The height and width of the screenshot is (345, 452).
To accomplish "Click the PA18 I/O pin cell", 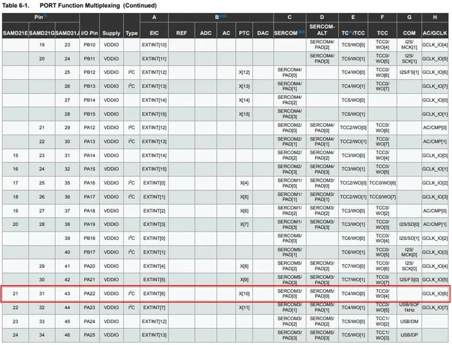I will (x=89, y=210).
